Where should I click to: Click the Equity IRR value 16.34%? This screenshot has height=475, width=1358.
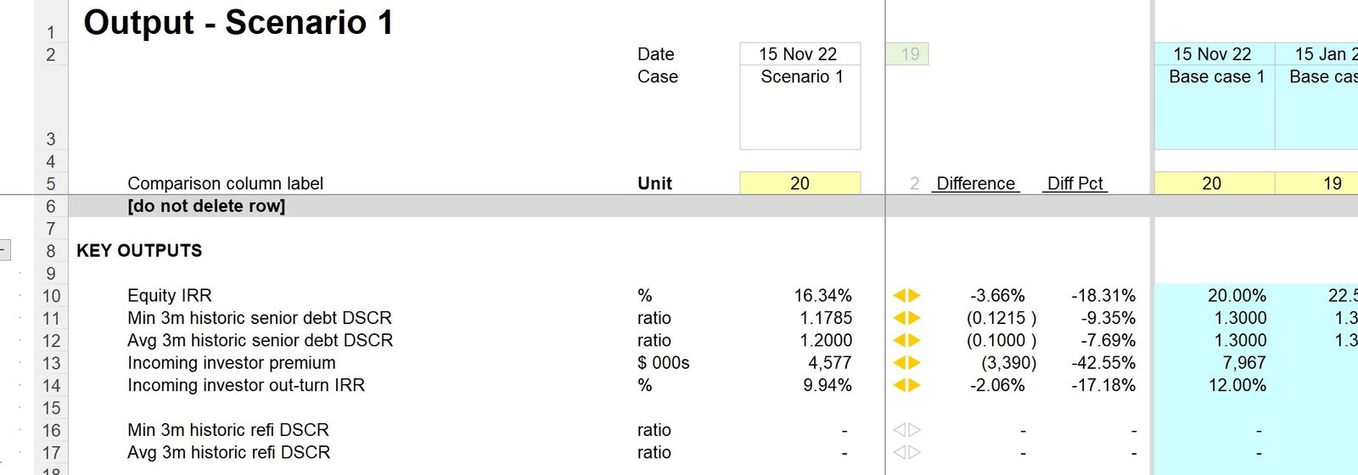pos(822,296)
